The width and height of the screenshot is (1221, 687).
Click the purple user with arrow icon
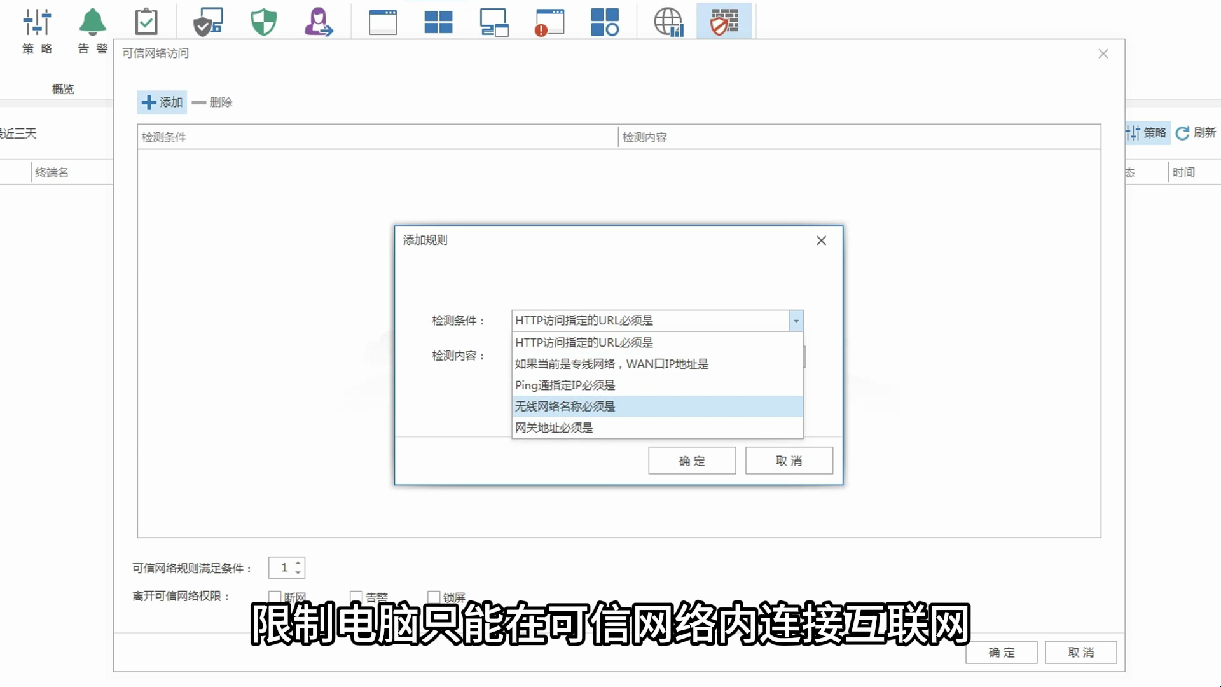[318, 22]
